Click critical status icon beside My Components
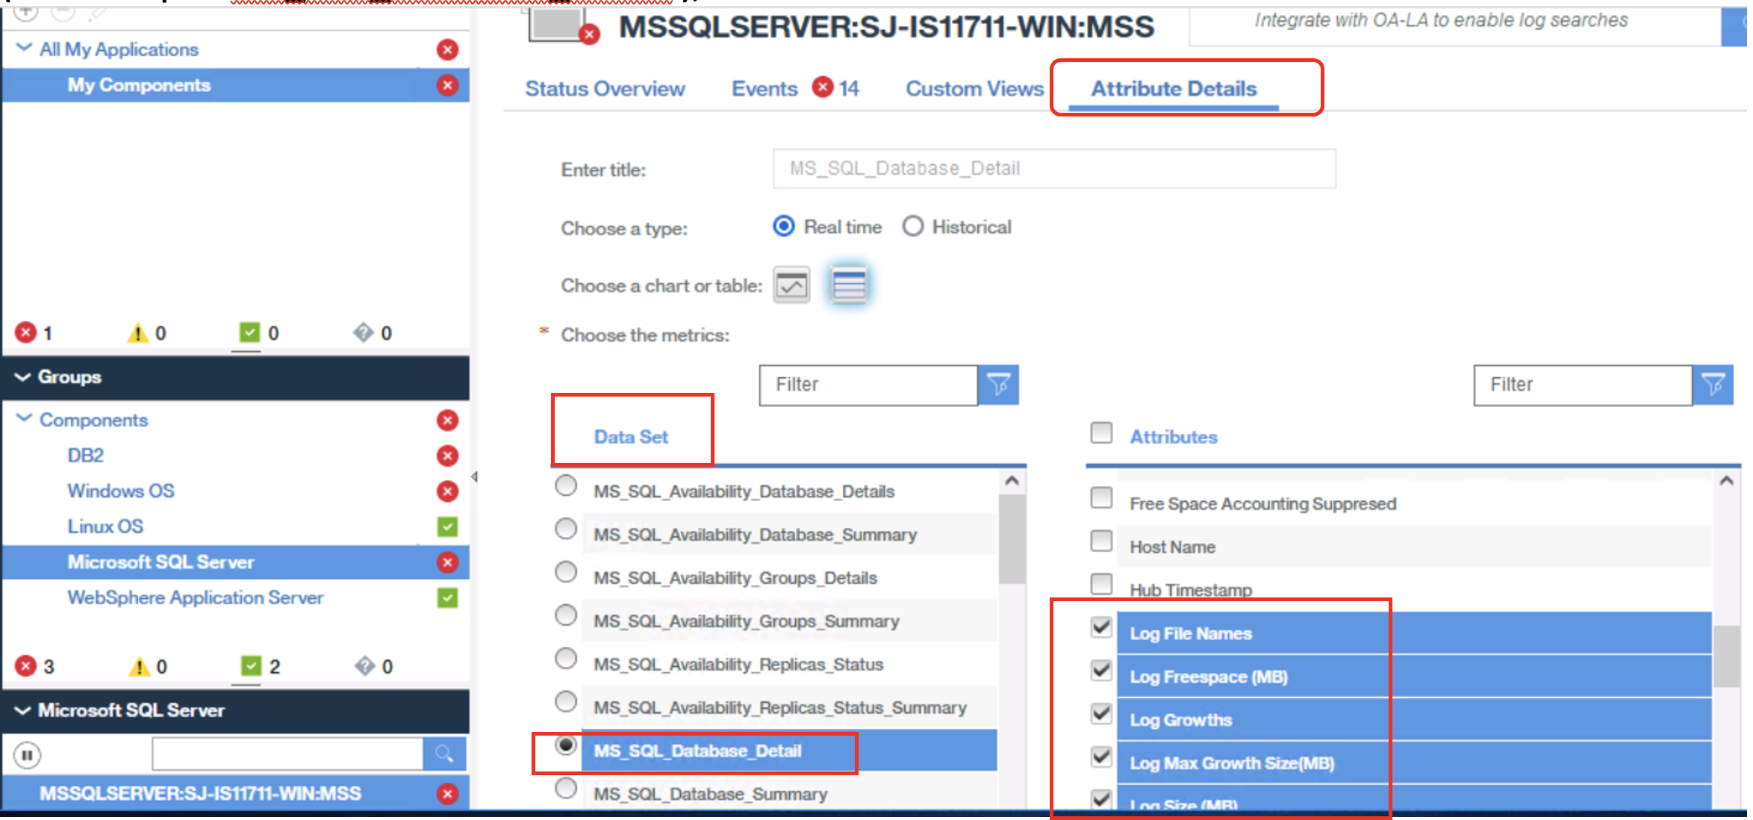The height and width of the screenshot is (820, 1753). coord(447,85)
